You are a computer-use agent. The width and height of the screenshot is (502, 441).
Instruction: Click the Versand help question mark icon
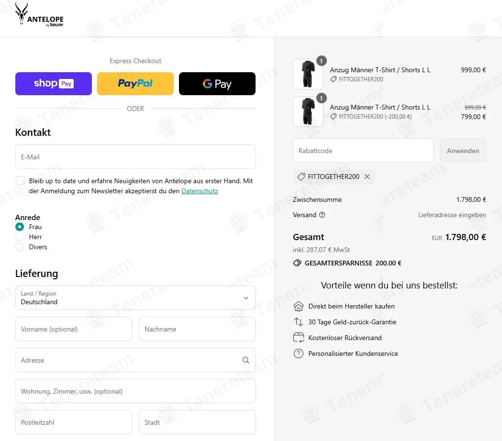tap(322, 215)
